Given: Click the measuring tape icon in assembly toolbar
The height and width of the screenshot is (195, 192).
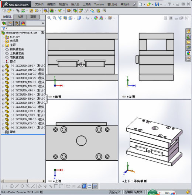Looking at the screenshot, I should [x=92, y=11].
